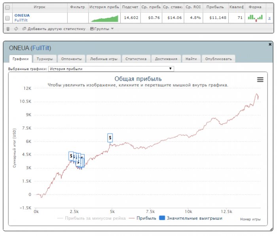277x236 pixels.
Task: Close the ONEUA details panel
Action: click(270, 44)
